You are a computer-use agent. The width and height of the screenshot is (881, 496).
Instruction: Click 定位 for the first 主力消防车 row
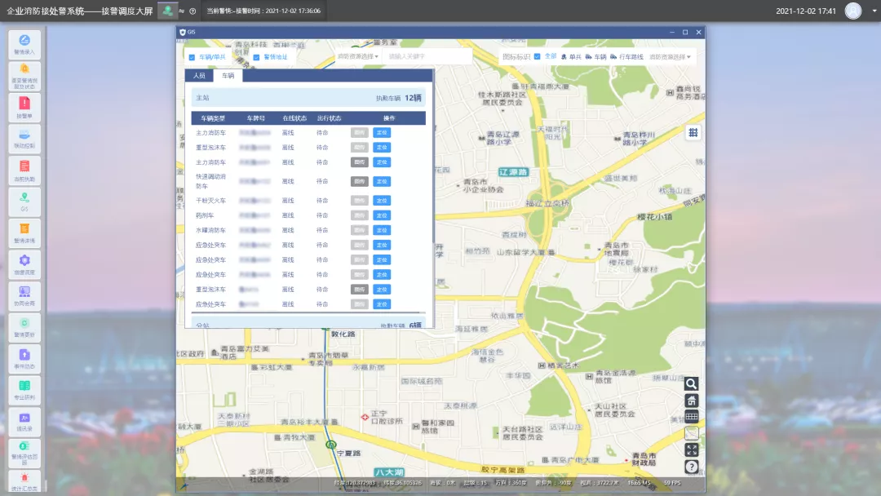[382, 133]
